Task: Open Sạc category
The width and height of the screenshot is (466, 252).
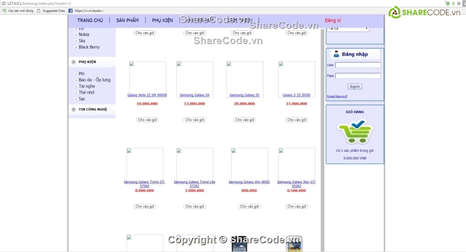Action: (82, 99)
